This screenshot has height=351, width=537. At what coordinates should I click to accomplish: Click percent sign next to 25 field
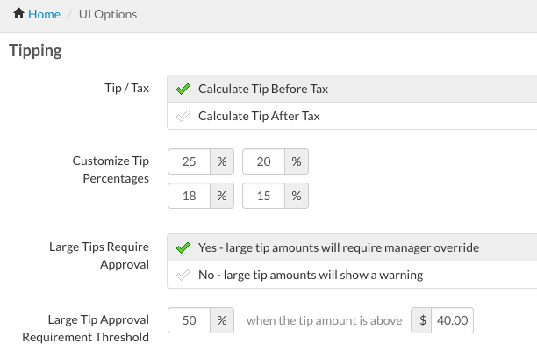tap(222, 161)
